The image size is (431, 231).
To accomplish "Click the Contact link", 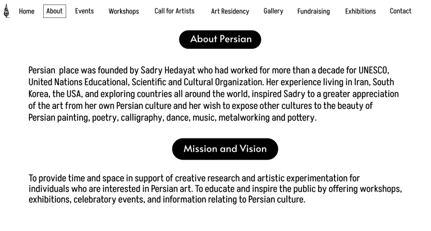I will [400, 11].
